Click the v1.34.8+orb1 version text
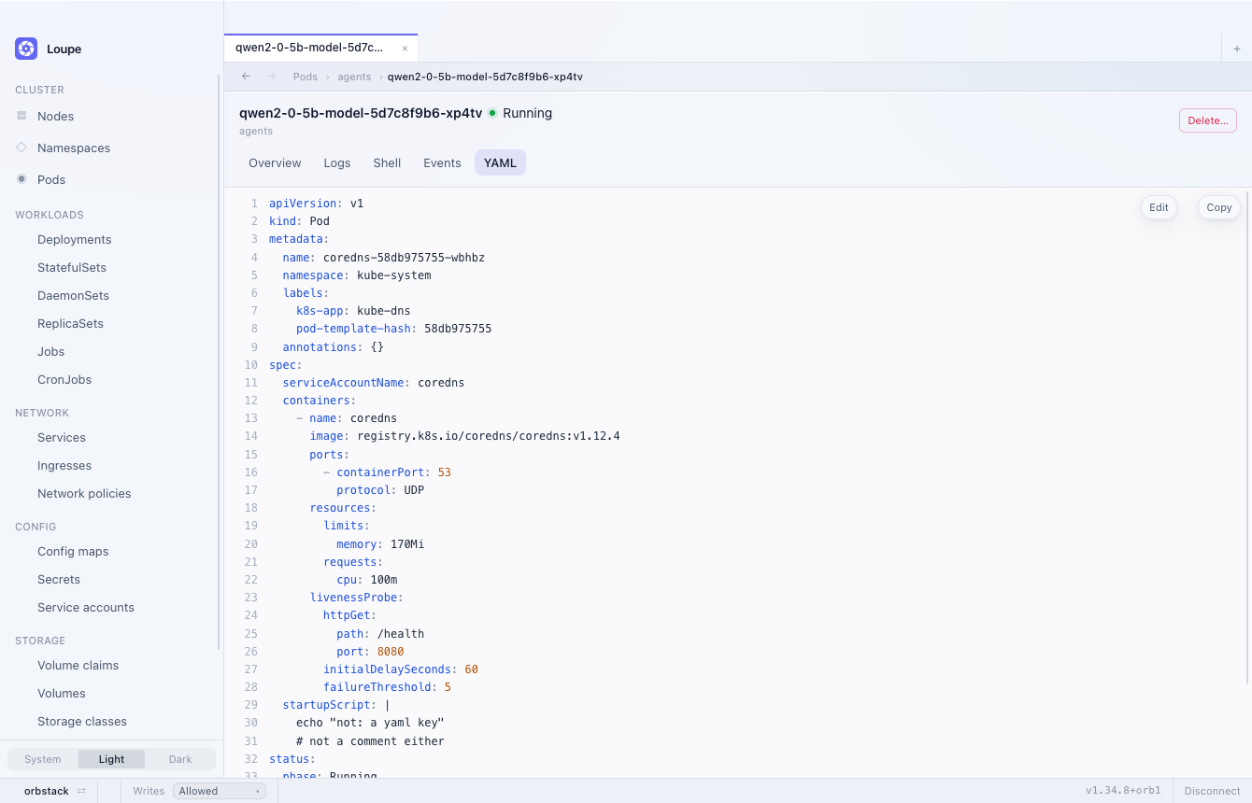 tap(1123, 791)
